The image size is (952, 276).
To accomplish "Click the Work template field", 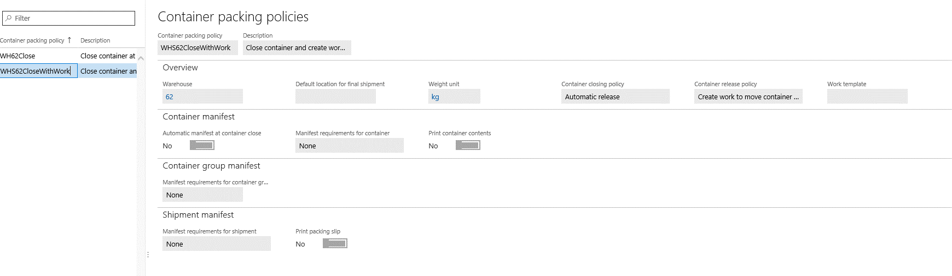I will tap(867, 97).
